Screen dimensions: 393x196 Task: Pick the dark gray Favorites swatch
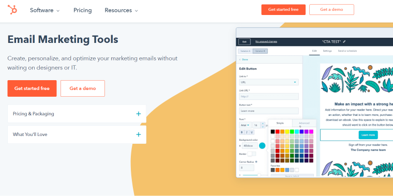pos(273,170)
